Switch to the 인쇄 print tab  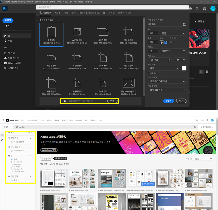[x=74, y=13]
